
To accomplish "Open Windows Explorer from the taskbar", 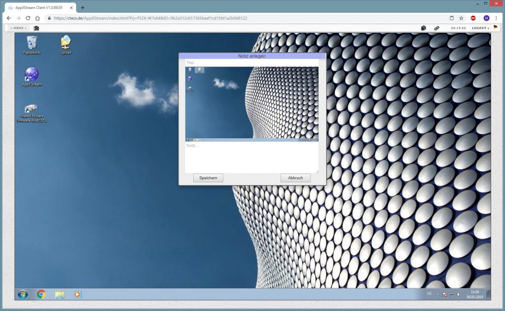I will tap(60, 294).
